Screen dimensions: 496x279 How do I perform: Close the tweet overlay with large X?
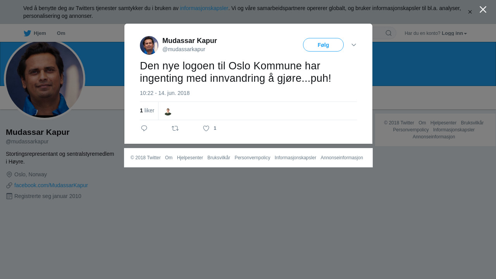pos(483,10)
